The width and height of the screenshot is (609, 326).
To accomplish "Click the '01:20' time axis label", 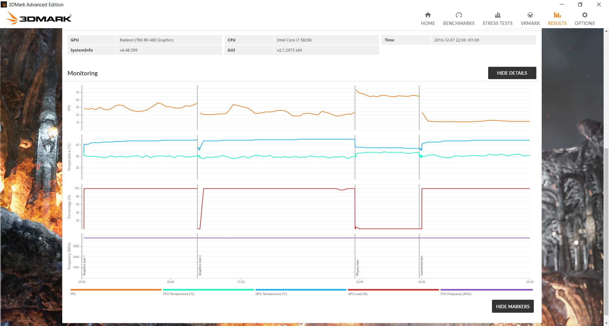I will (241, 282).
